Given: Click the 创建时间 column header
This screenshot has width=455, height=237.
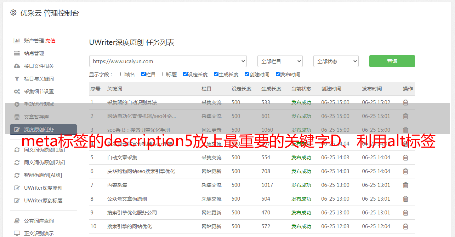Looking at the screenshot, I should (331, 89).
